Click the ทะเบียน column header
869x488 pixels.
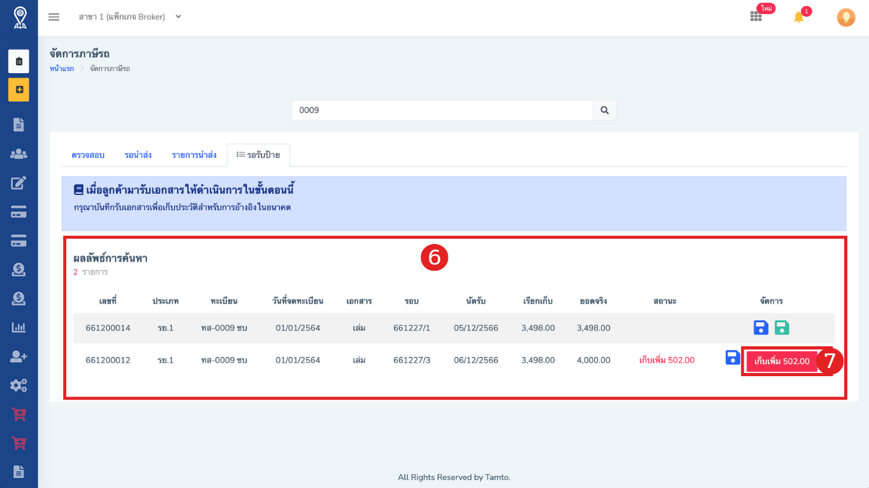(224, 301)
